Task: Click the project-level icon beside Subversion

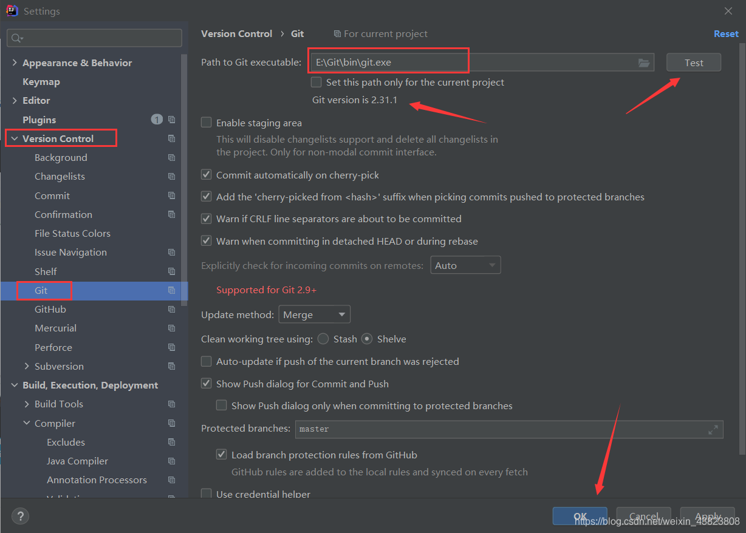Action: pos(172,366)
